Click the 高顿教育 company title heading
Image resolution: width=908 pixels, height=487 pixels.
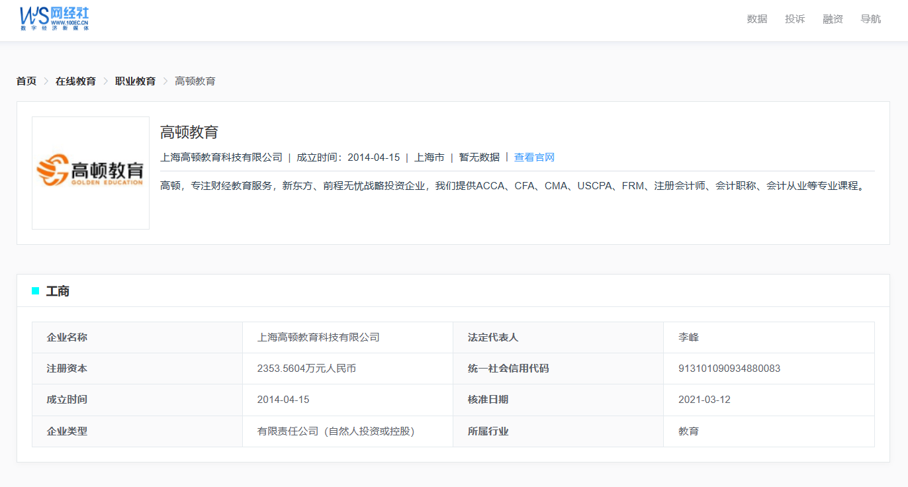189,132
